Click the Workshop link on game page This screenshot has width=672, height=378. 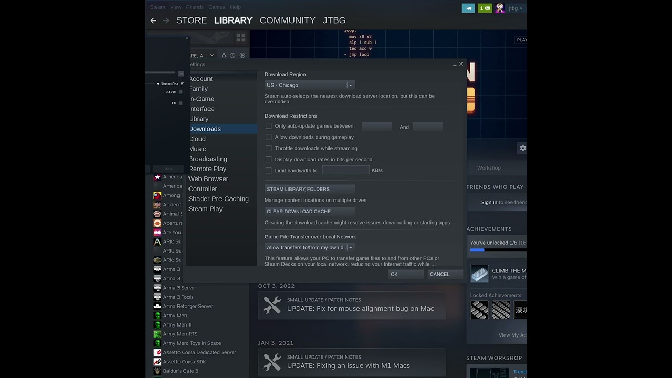coord(489,168)
